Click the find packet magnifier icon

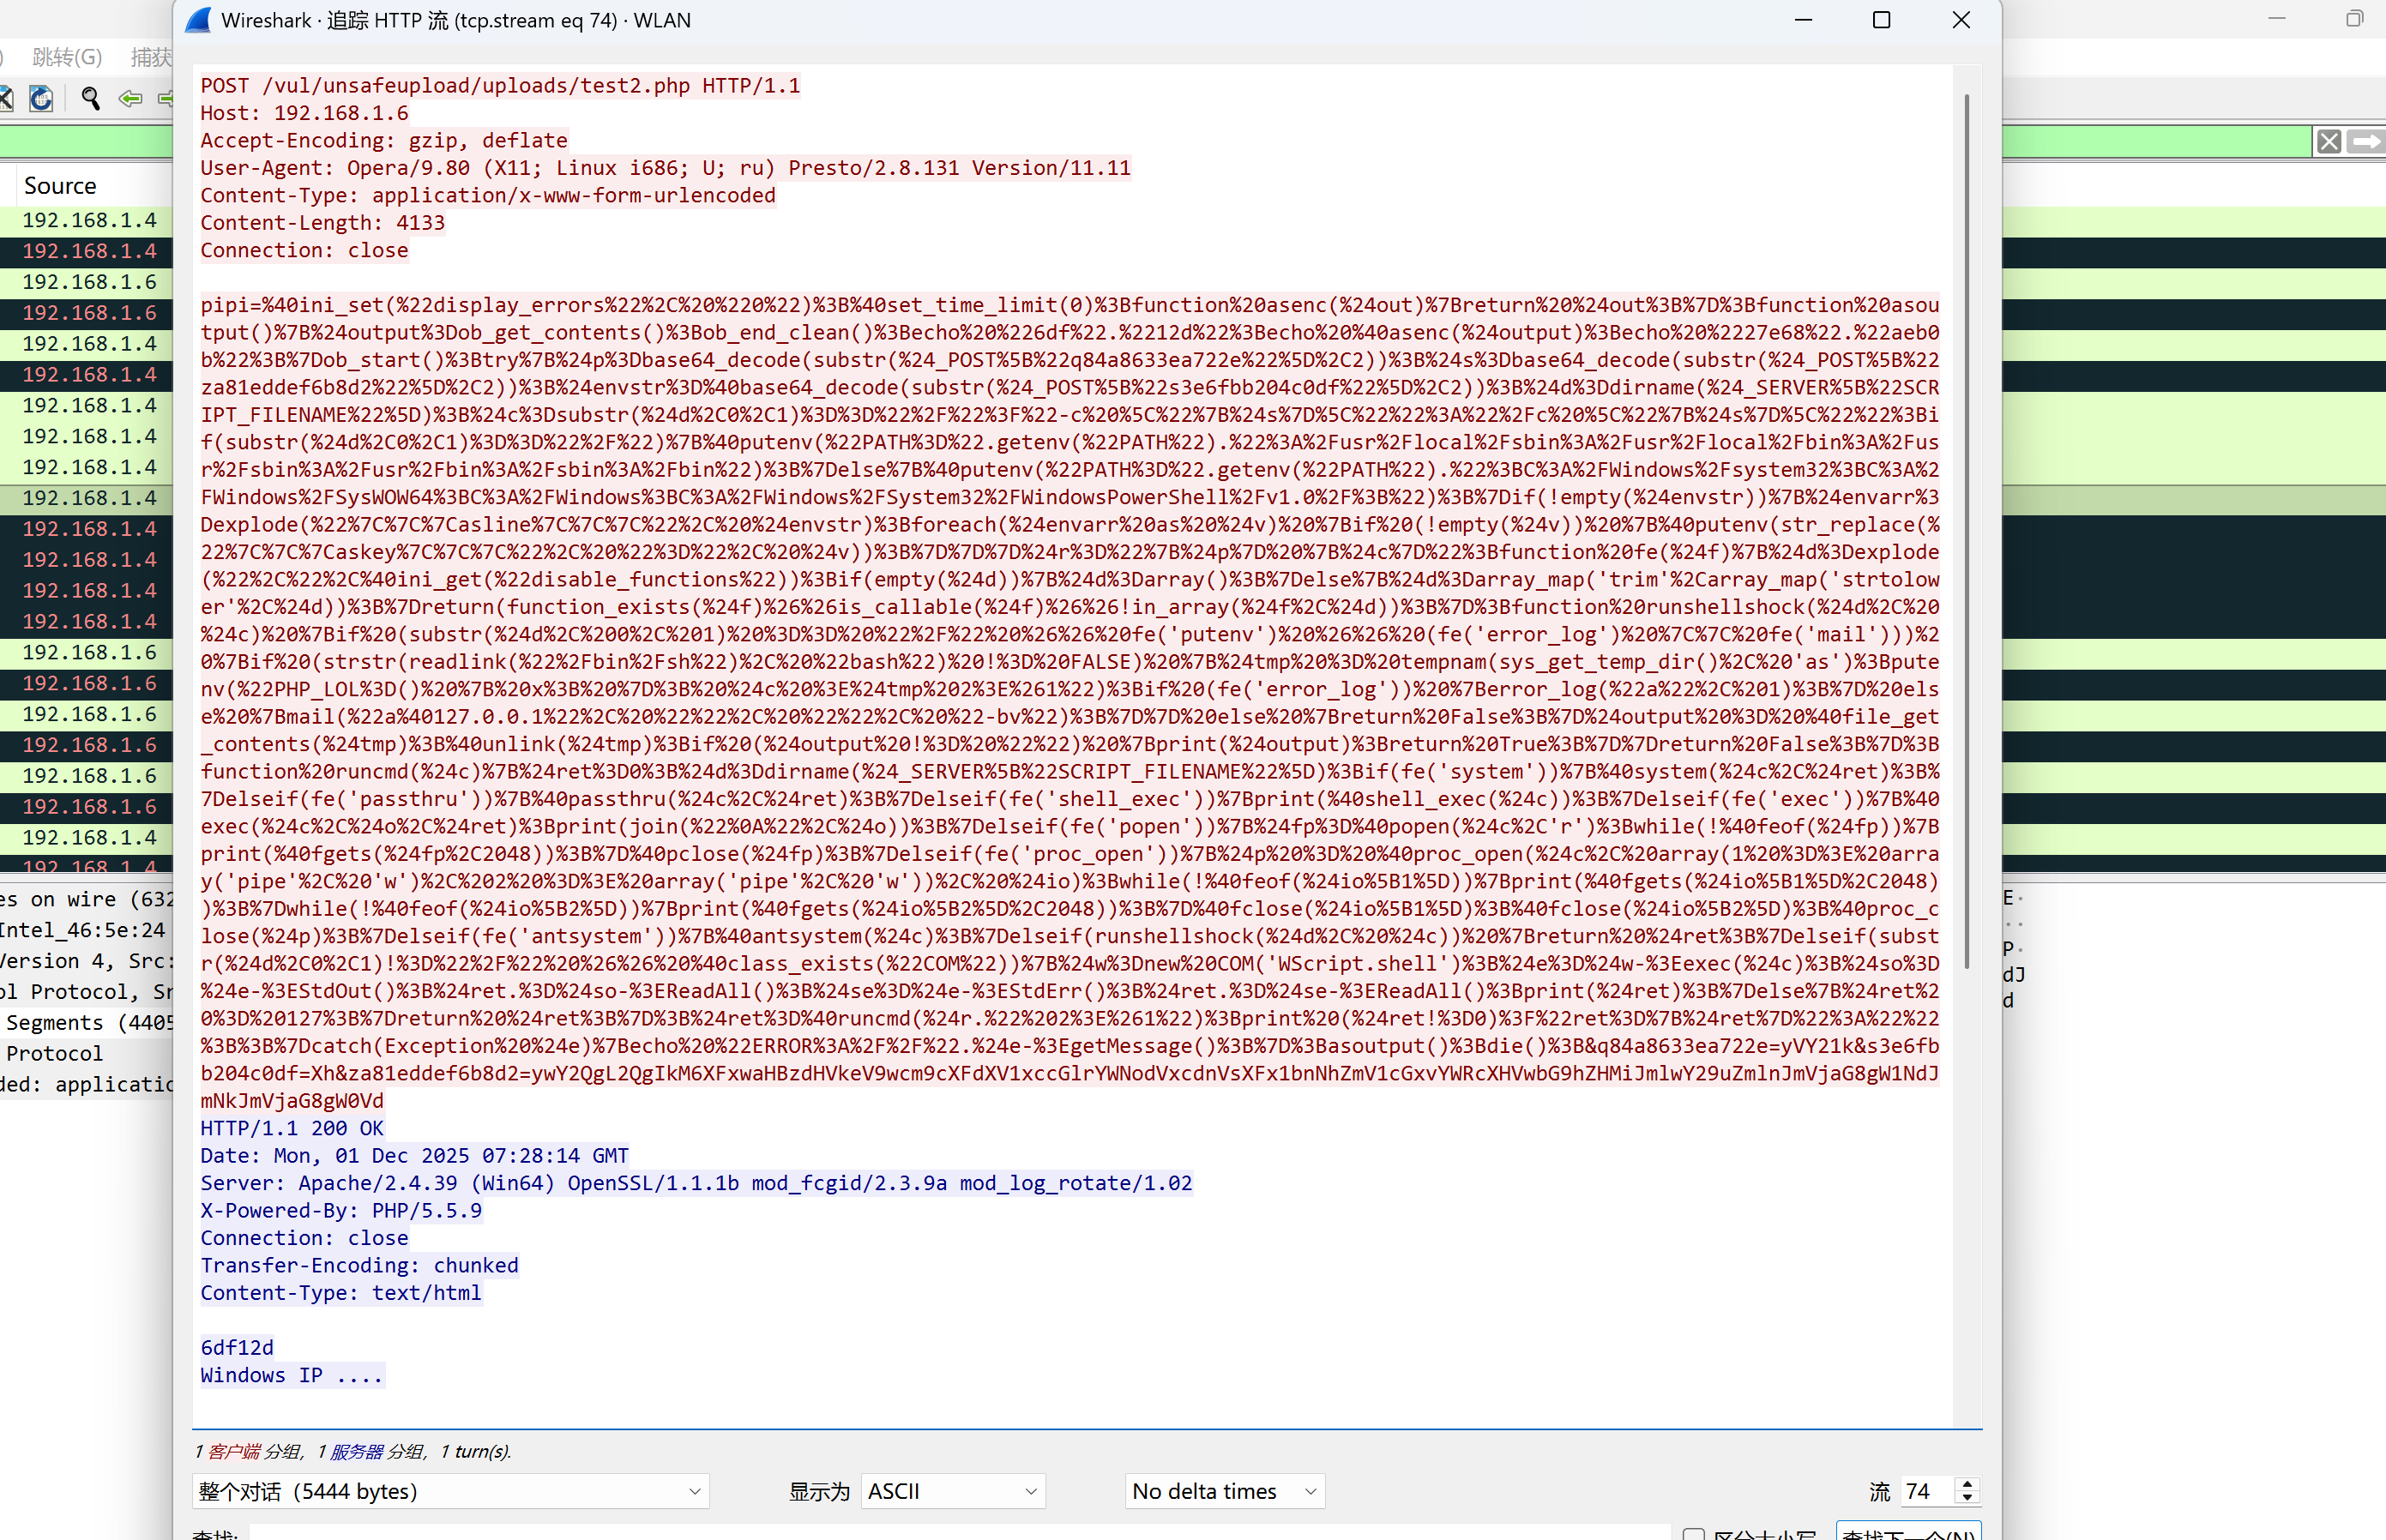pos(91,98)
